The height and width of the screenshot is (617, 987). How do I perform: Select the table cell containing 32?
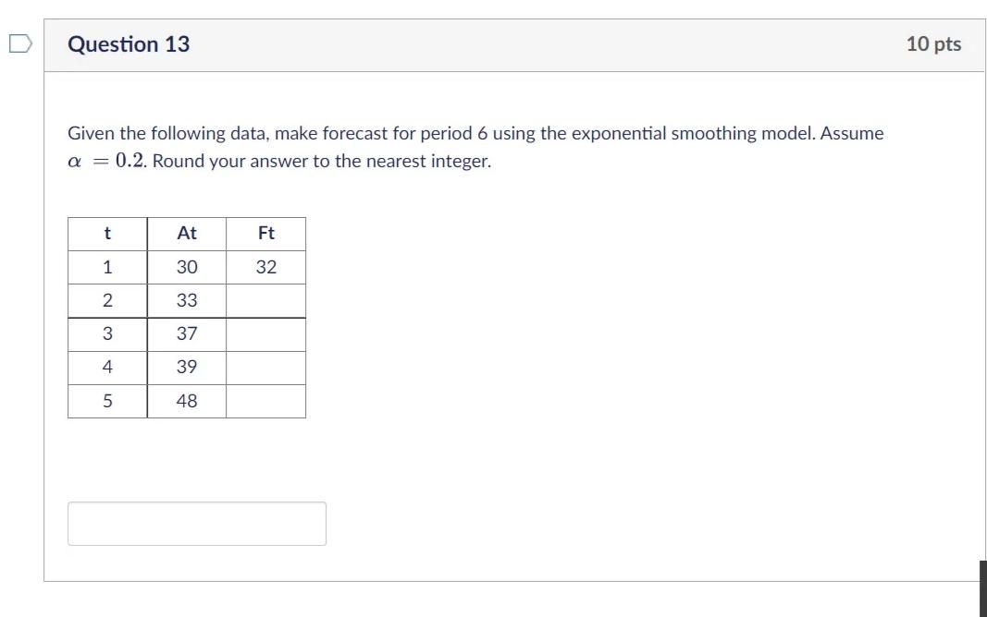coord(266,267)
